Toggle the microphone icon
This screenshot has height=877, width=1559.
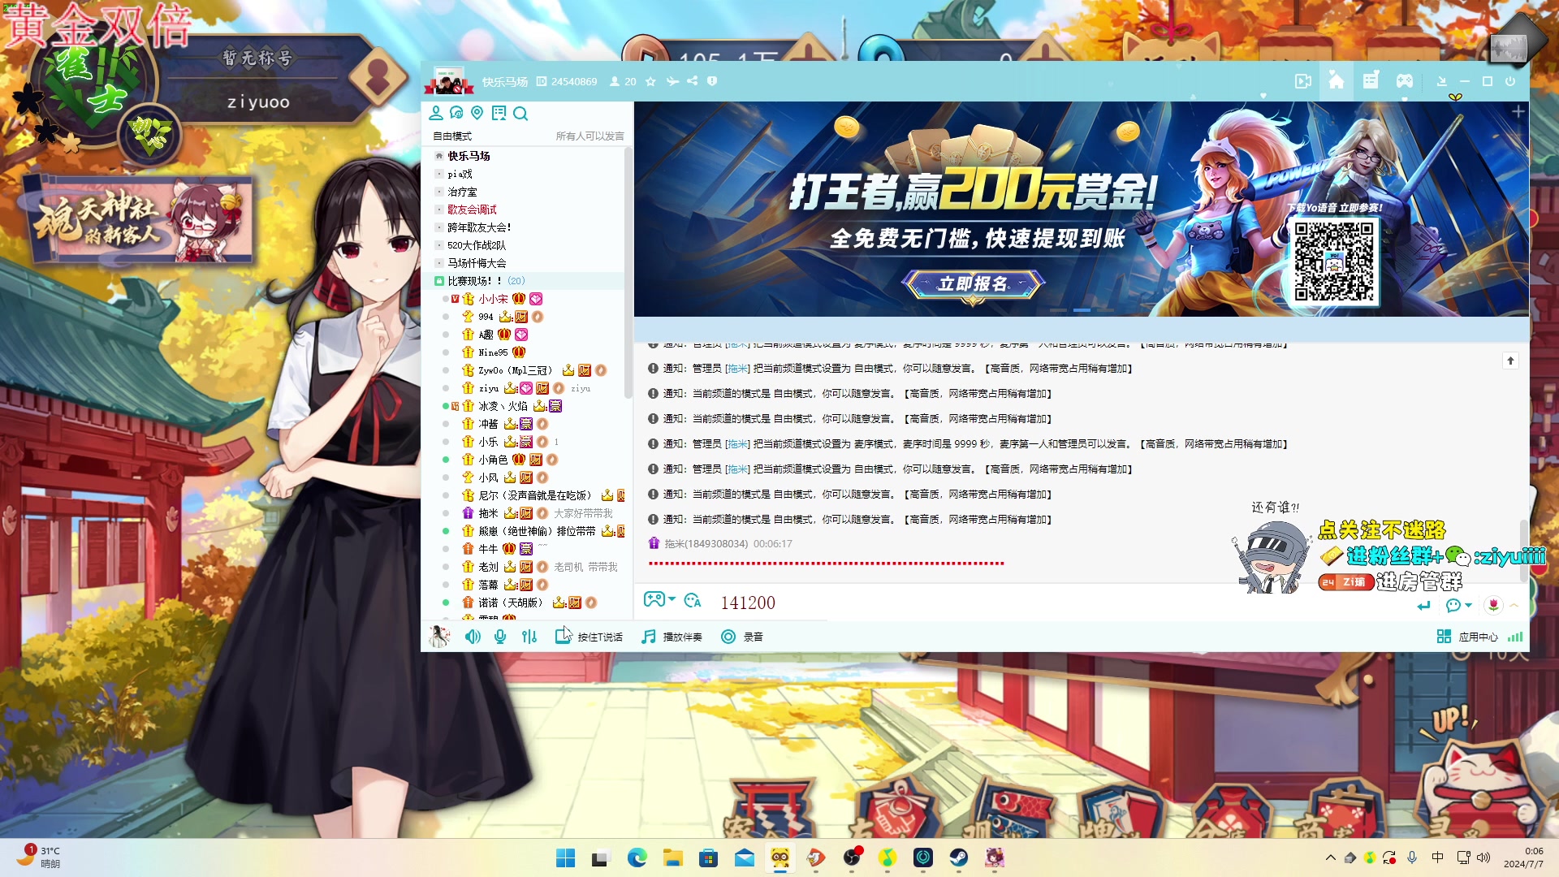point(500,637)
